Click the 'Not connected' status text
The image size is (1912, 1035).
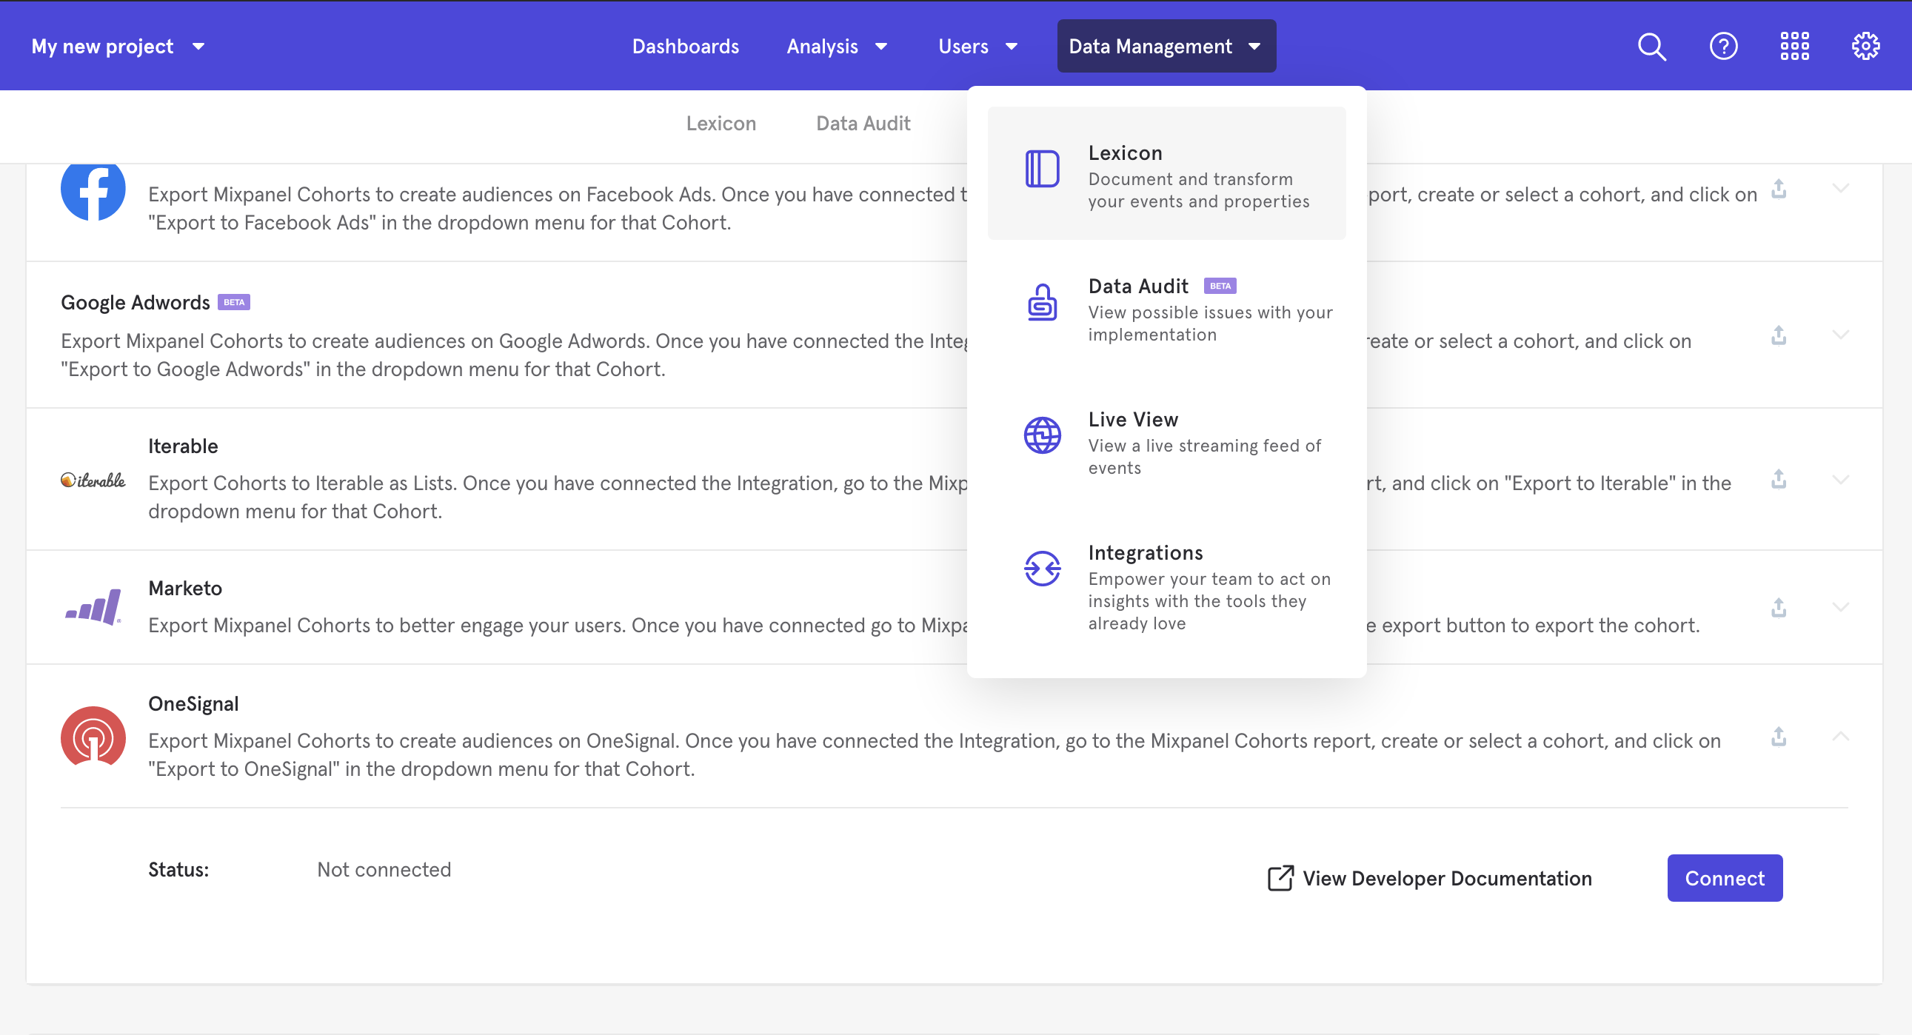(x=384, y=870)
